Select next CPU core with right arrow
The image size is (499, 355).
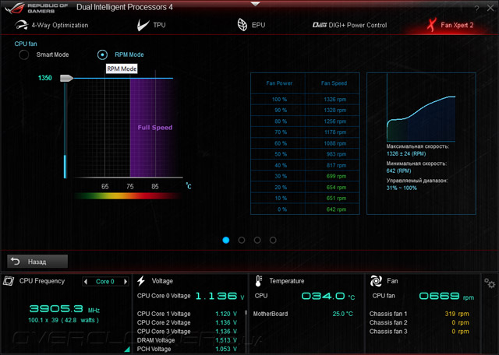pyautogui.click(x=126, y=281)
